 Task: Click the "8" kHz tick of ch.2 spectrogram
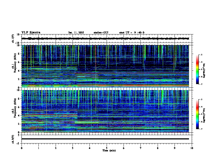[19, 99]
